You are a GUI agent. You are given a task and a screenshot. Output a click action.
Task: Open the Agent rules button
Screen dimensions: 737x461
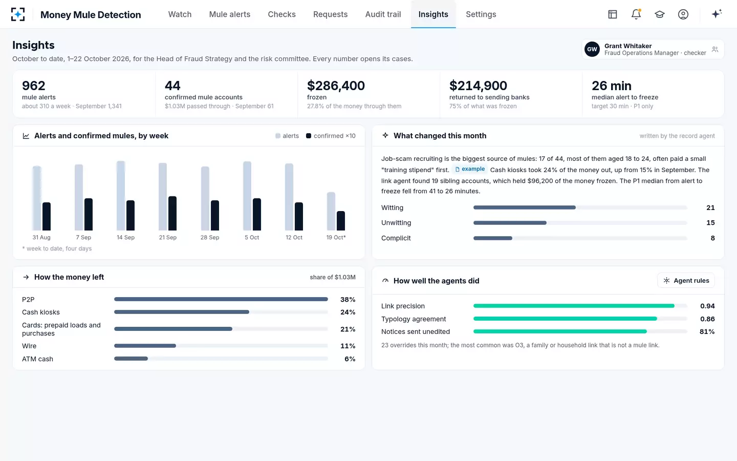point(686,281)
